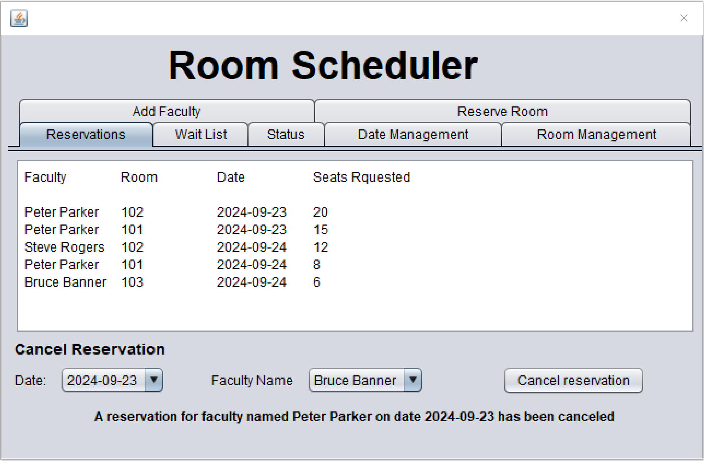Switch to the Status tab
704x461 pixels.
pos(286,135)
